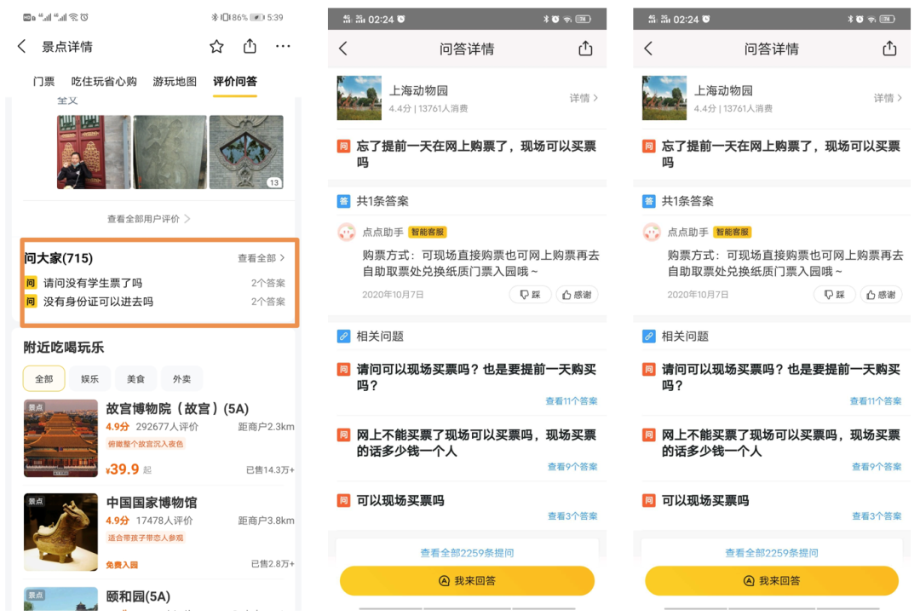Tap the Bluetooth icon in right status bar

[x=850, y=20]
